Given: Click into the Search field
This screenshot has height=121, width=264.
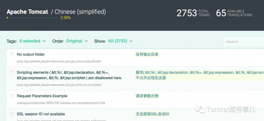Looking at the screenshot, I should click(243, 42).
